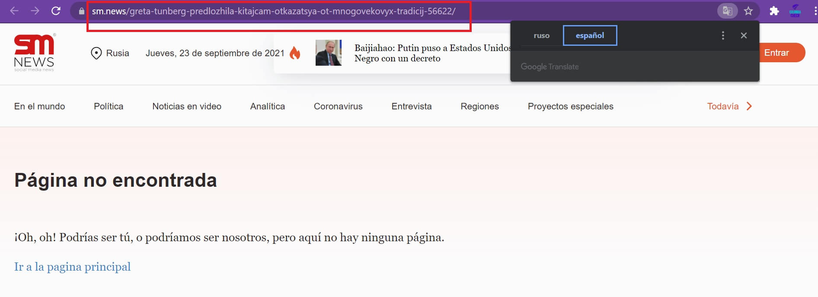This screenshot has height=297, width=818.
Task: Open the Chrome three-dot menu
Action: coord(815,11)
